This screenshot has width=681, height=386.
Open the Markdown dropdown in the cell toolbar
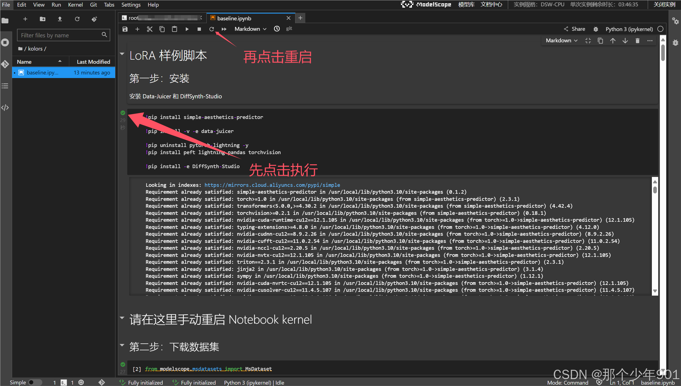561,41
